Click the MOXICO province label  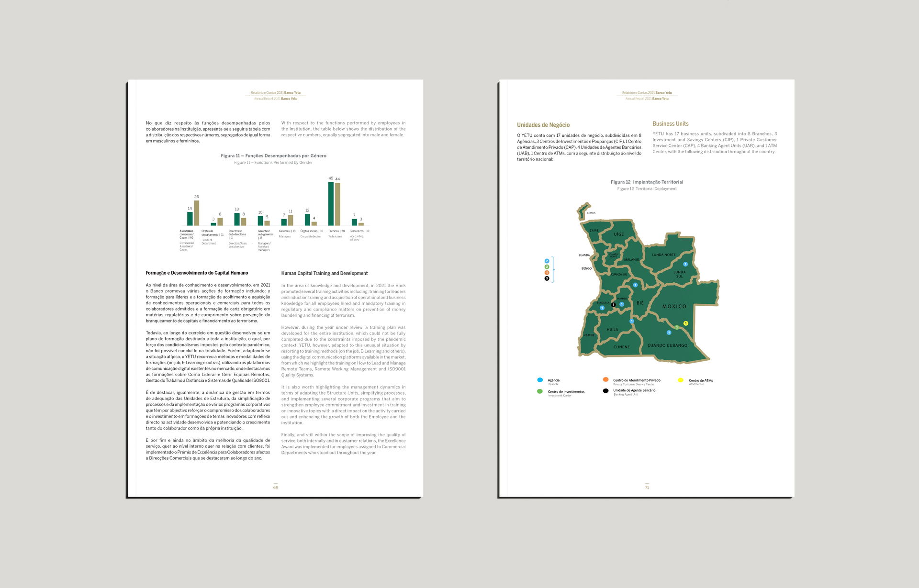(x=674, y=307)
